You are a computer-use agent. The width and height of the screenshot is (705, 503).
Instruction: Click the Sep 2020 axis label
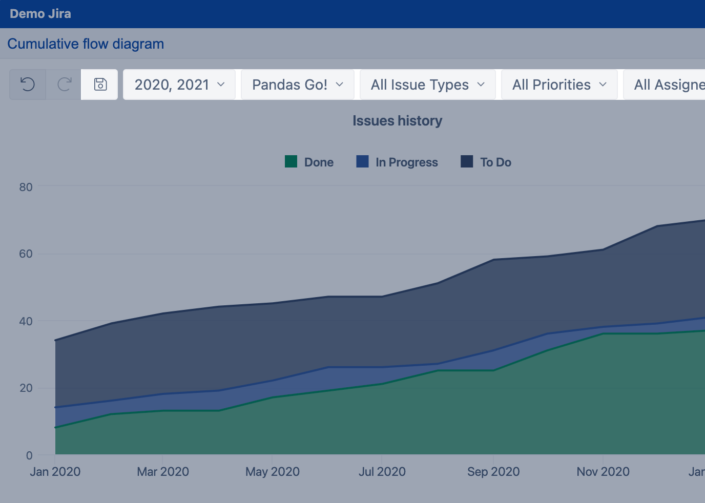click(x=493, y=472)
